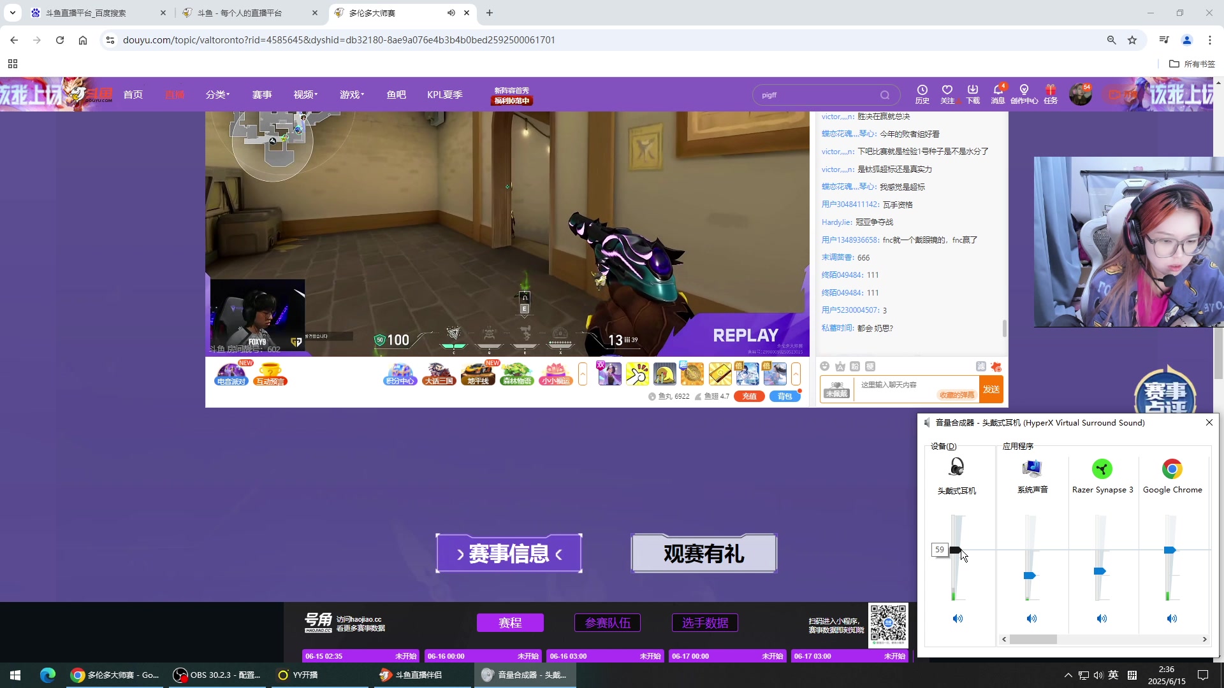
Task: Expand the activity icons with the up chevron
Action: tap(582, 374)
